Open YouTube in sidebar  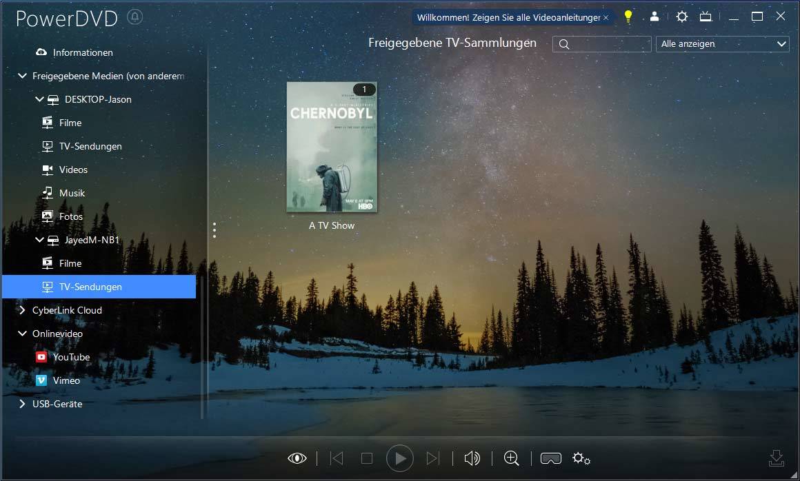[x=72, y=357]
